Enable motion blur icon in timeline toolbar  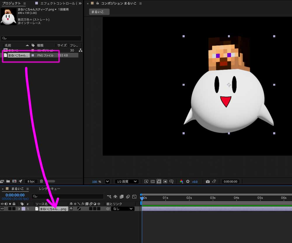click(x=128, y=197)
